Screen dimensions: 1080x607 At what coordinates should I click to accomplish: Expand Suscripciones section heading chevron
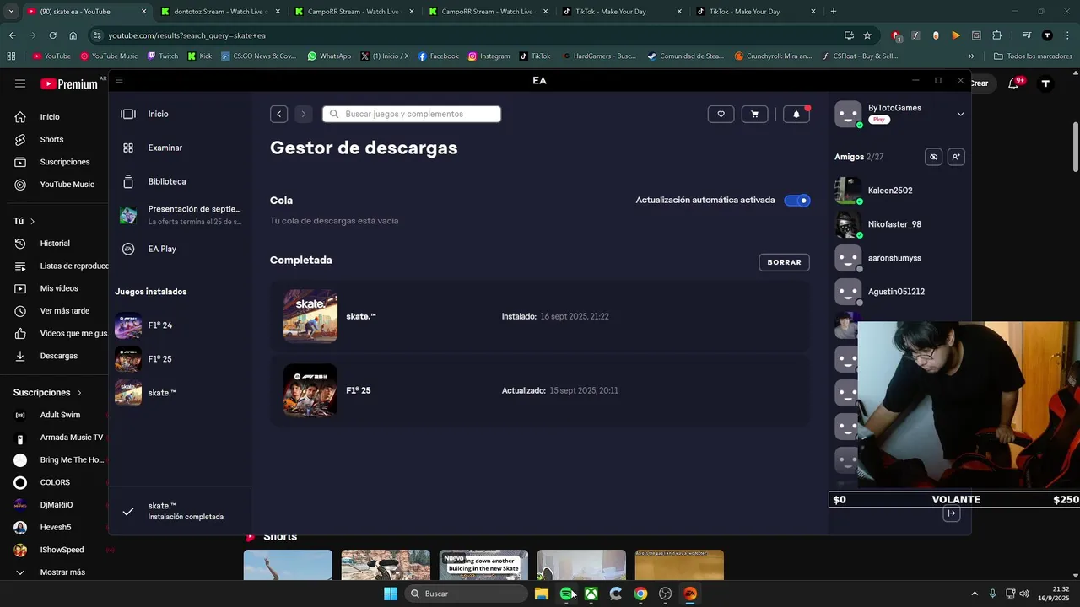79,393
